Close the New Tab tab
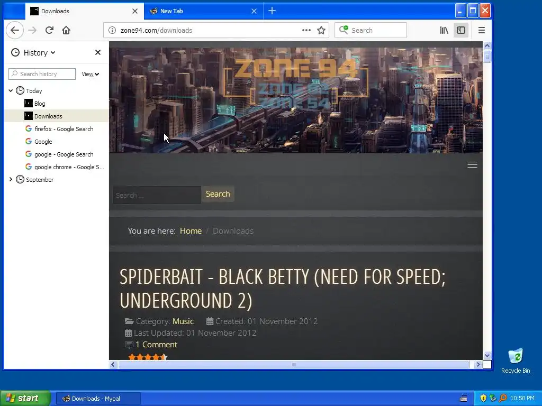The image size is (542, 406). pos(254,11)
